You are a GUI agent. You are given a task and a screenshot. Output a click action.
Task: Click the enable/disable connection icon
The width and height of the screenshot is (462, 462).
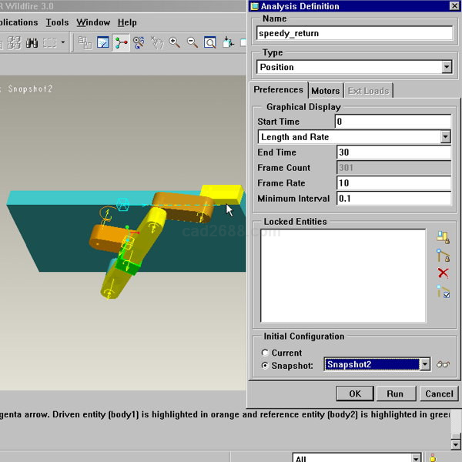[443, 292]
